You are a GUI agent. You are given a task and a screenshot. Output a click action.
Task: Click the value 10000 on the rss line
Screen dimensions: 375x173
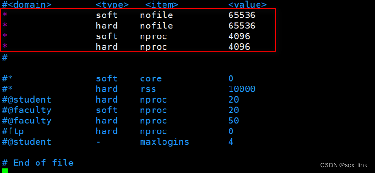pyautogui.click(x=242, y=89)
